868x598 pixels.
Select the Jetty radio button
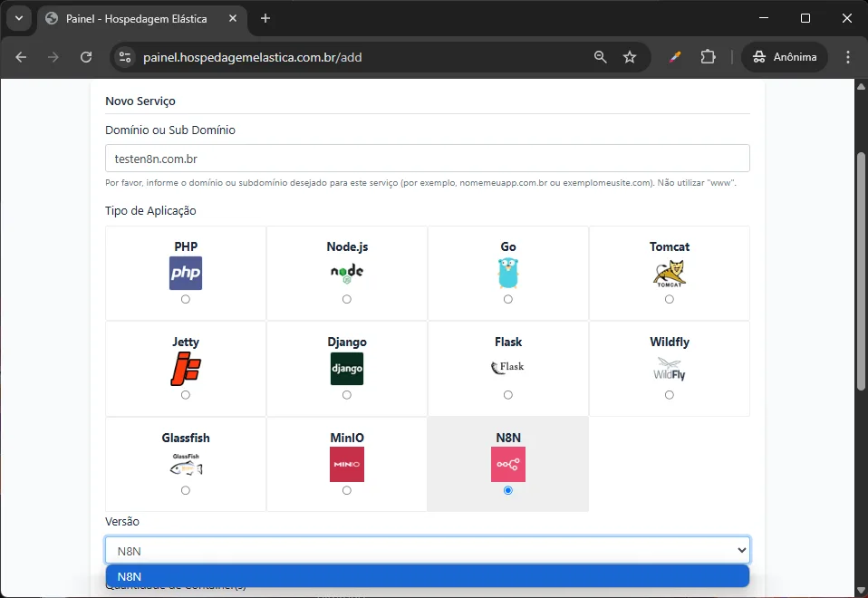[x=186, y=395]
